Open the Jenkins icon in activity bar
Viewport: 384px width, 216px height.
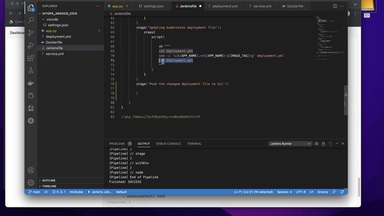coord(31,108)
